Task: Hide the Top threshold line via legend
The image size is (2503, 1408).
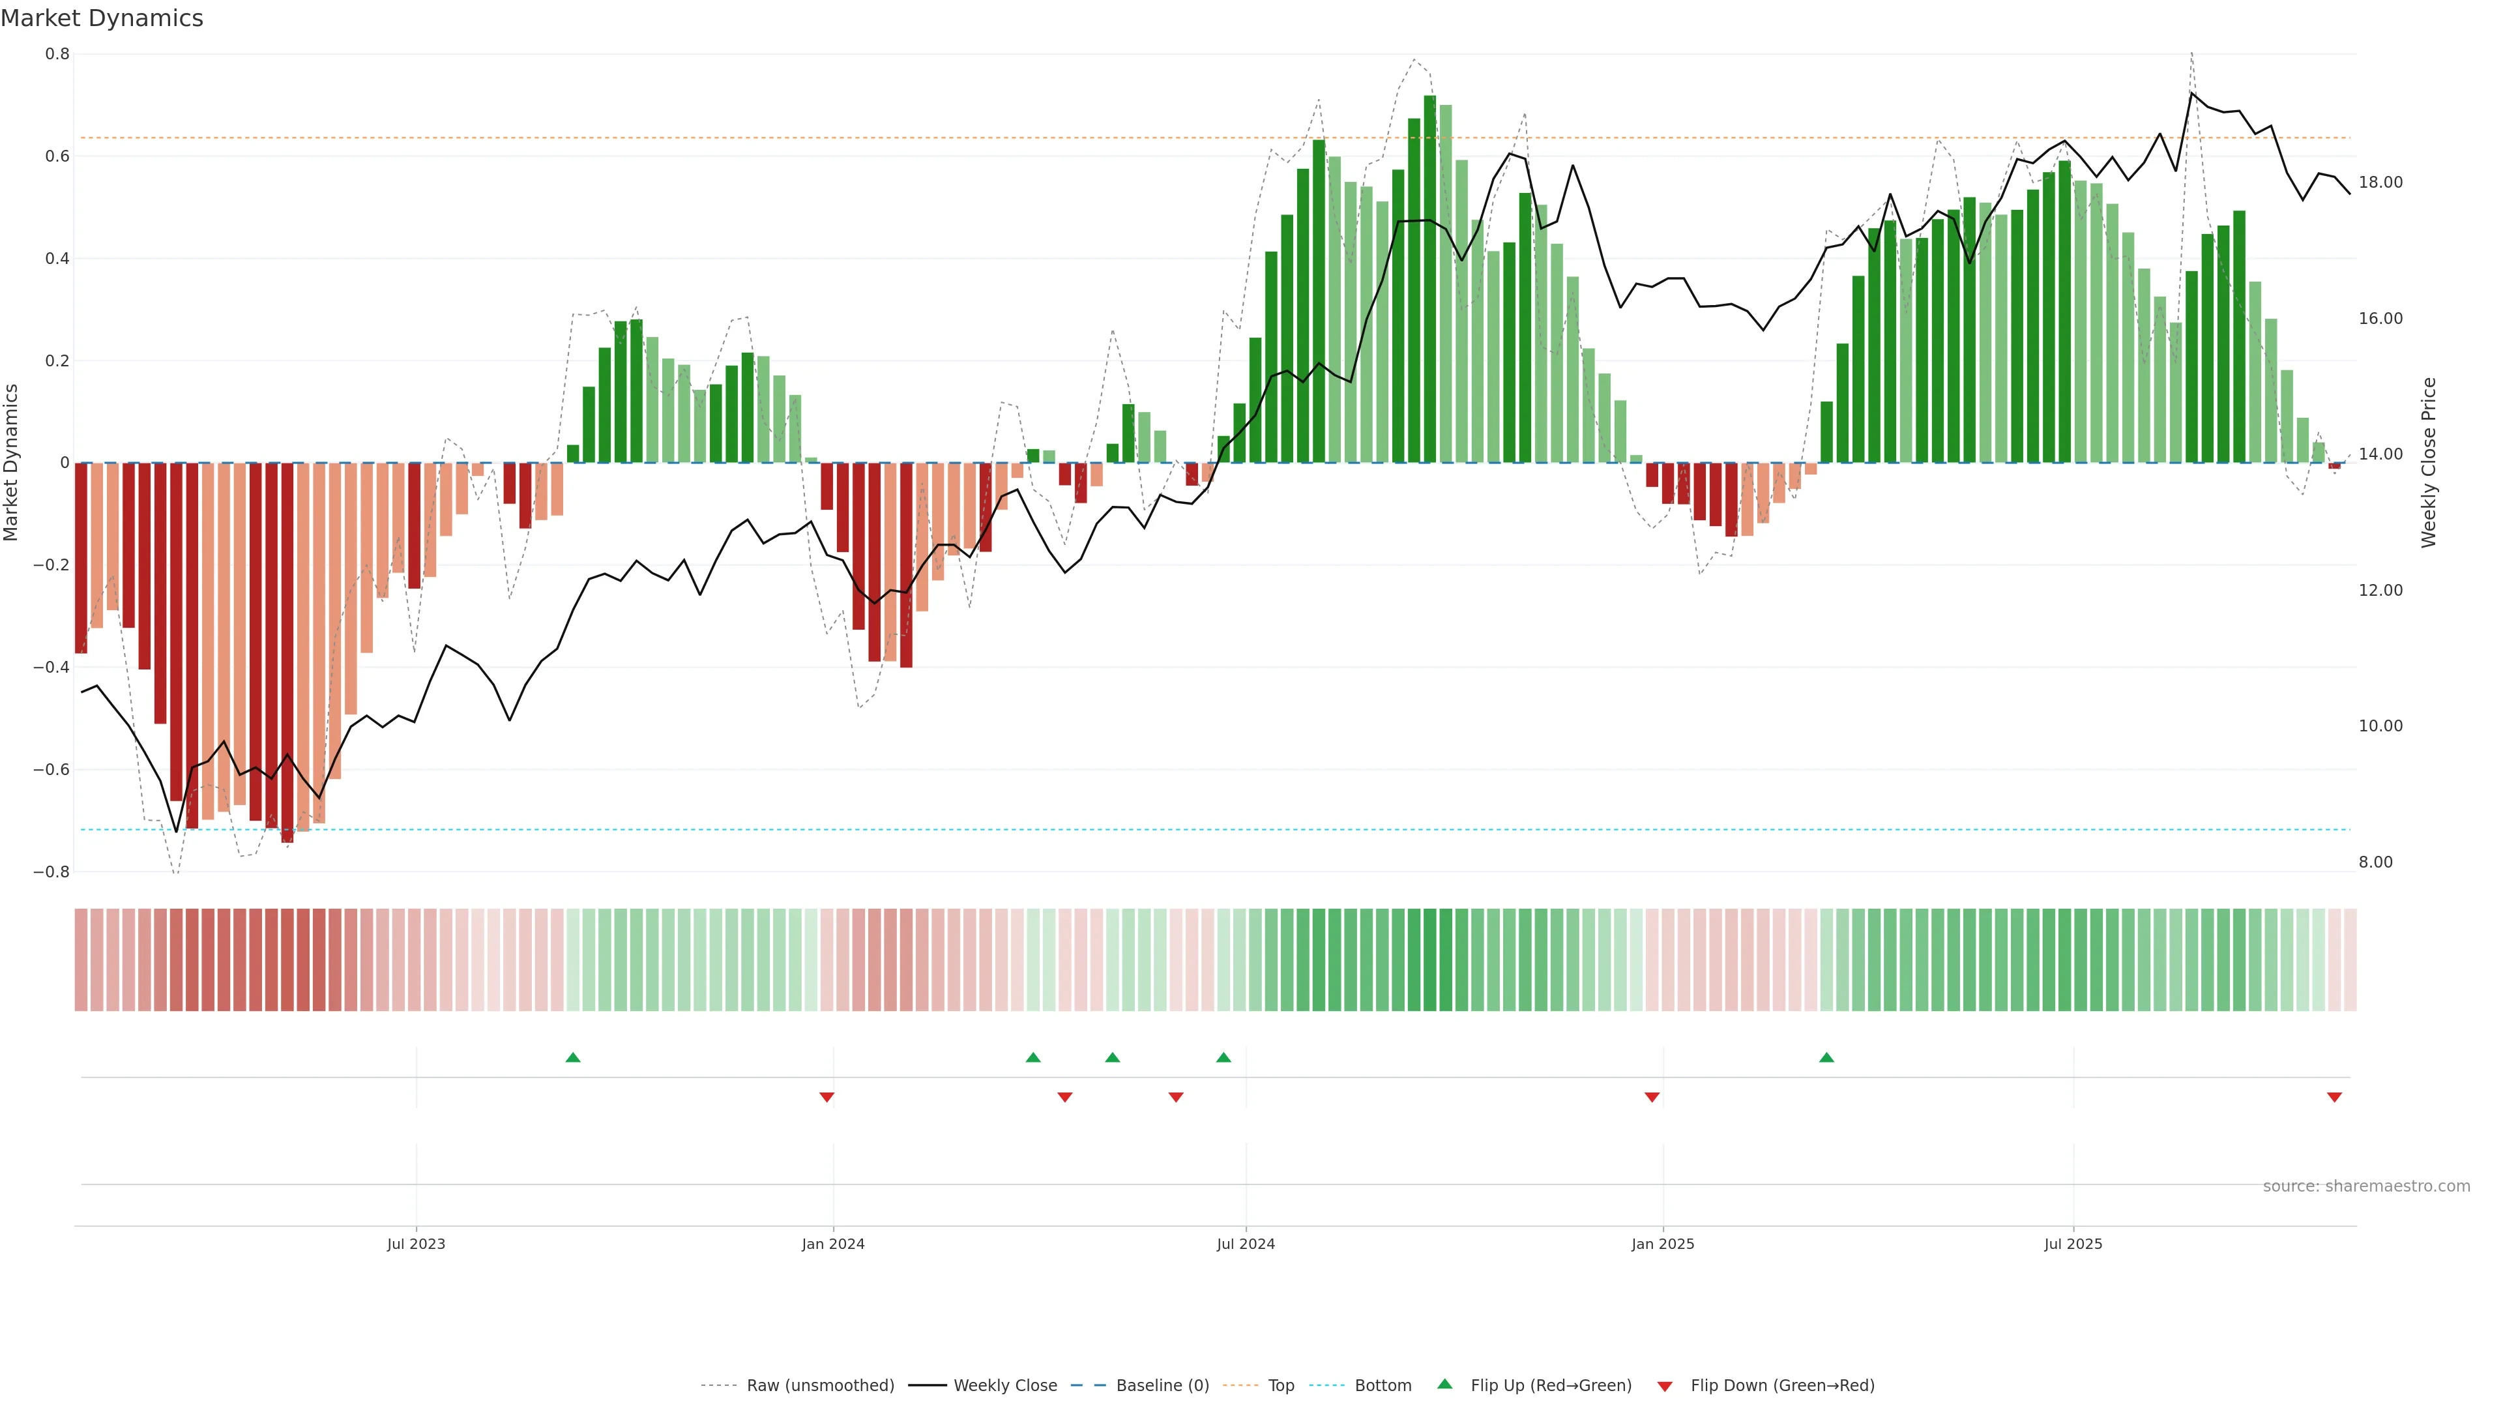Action: [x=1281, y=1385]
